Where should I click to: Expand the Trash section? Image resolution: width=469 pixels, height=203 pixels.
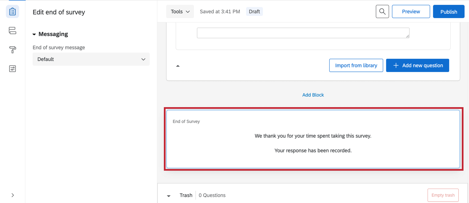point(168,196)
